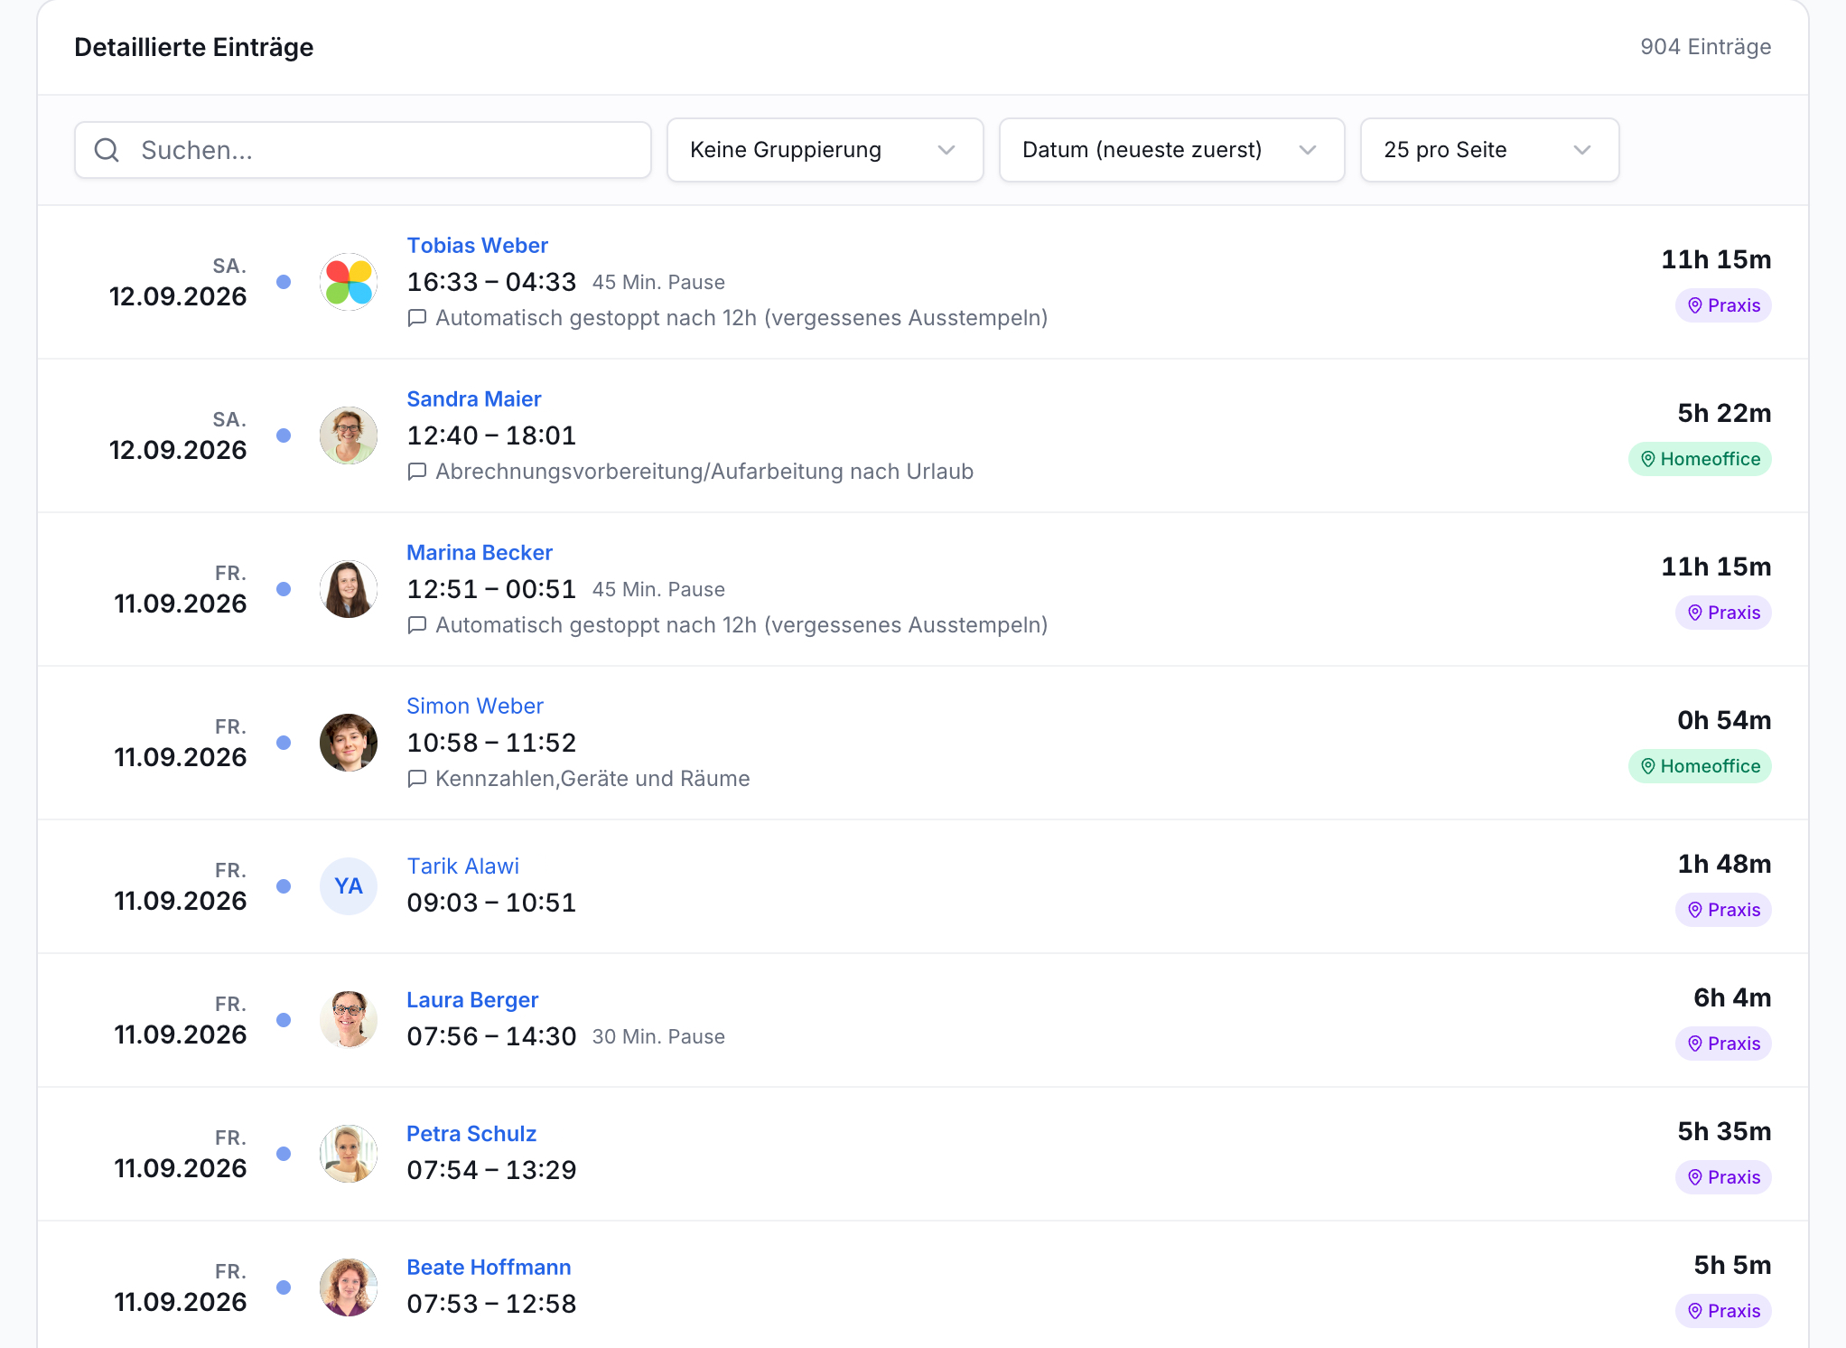Image resolution: width=1846 pixels, height=1348 pixels.
Task: Click comment icon beside Abrechnungsvorbereitung note
Action: [416, 472]
